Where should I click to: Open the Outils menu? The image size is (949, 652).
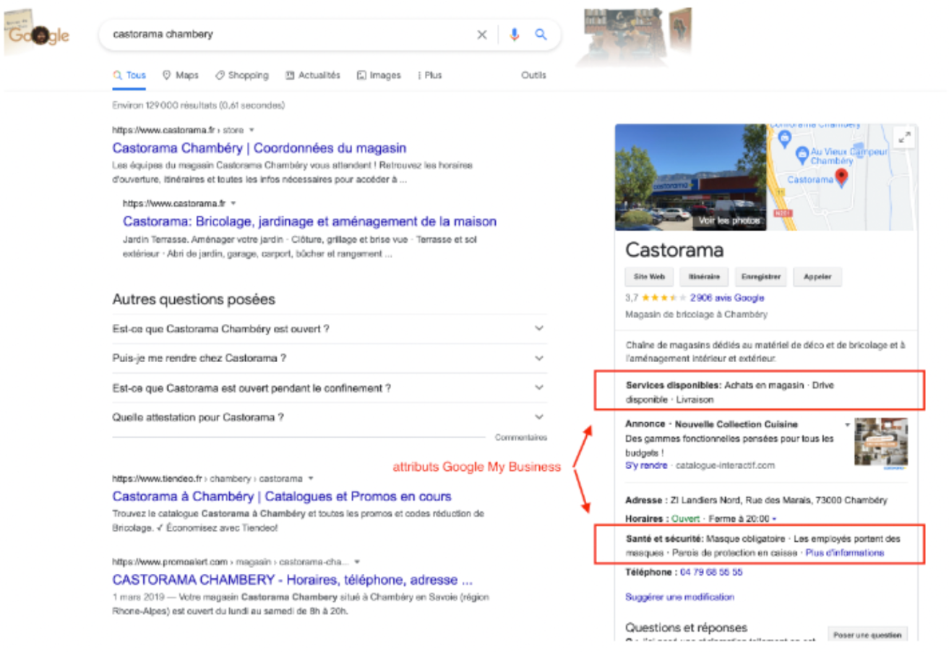[533, 74]
